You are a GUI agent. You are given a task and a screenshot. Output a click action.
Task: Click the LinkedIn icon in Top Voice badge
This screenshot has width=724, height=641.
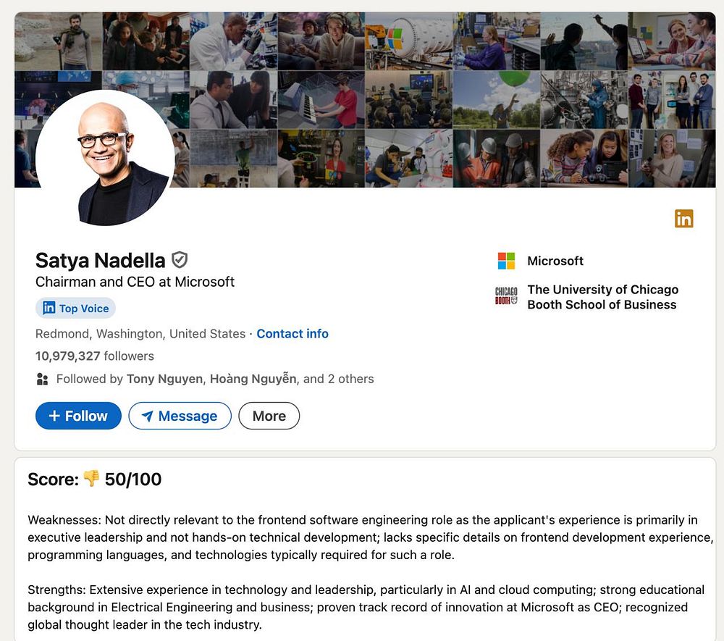49,308
